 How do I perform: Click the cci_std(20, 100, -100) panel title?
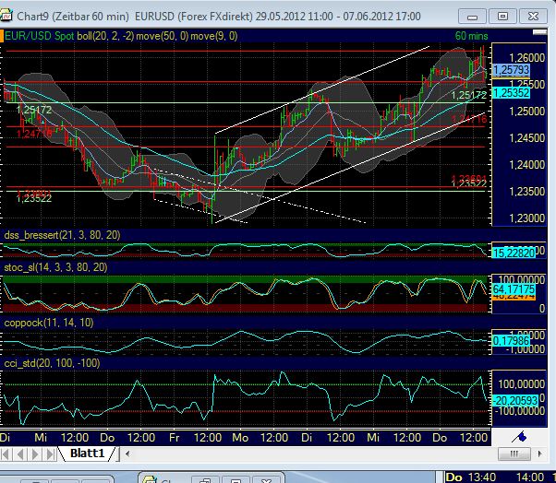coord(52,363)
